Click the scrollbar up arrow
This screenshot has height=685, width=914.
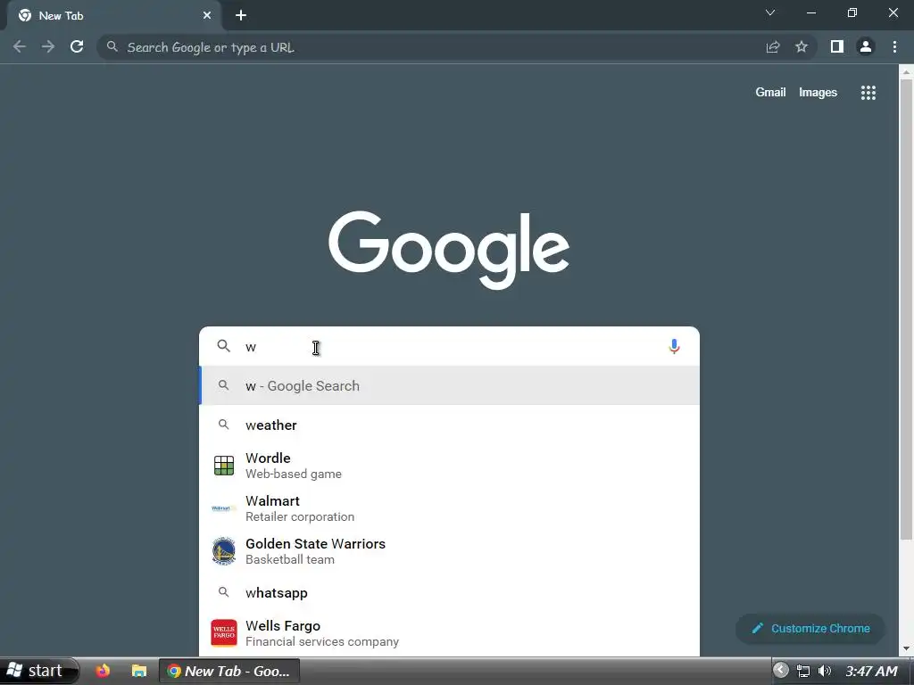point(906,72)
